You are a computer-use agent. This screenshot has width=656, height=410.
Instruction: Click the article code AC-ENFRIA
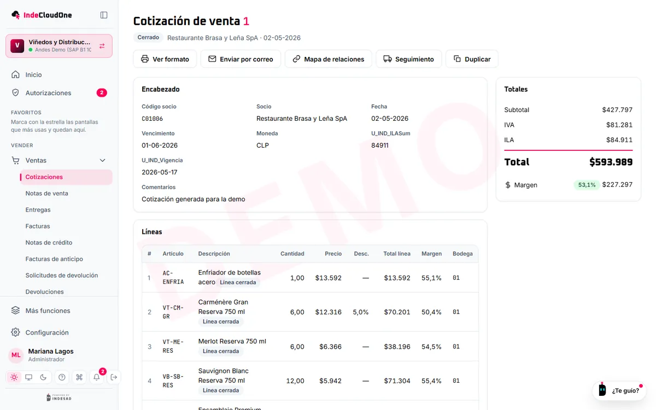[173, 278]
